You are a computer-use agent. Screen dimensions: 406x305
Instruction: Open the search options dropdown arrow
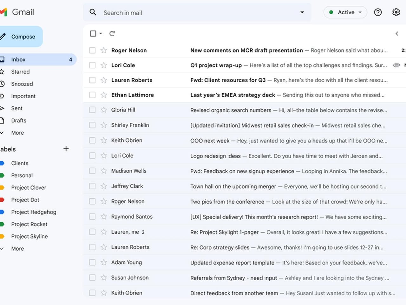click(x=302, y=12)
